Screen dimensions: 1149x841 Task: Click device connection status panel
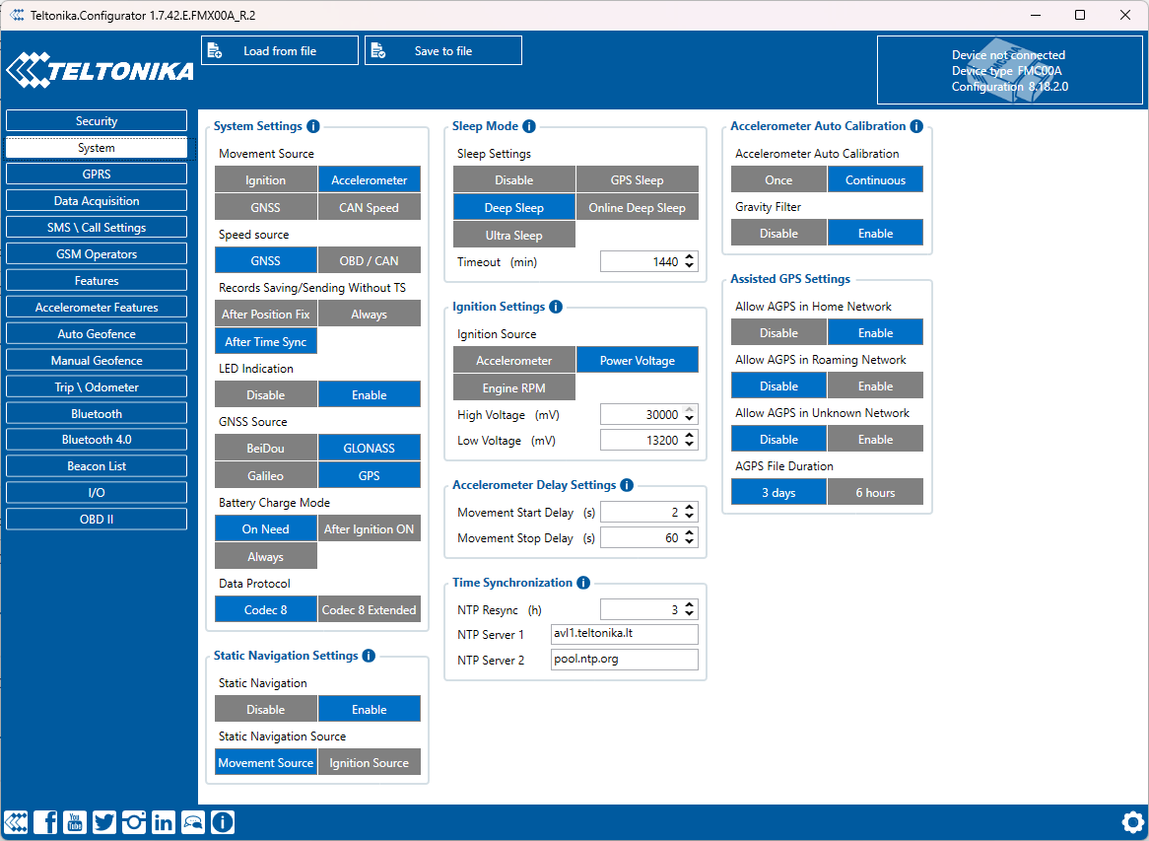tap(1009, 70)
